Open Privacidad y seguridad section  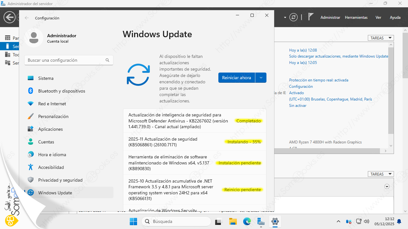(60, 180)
